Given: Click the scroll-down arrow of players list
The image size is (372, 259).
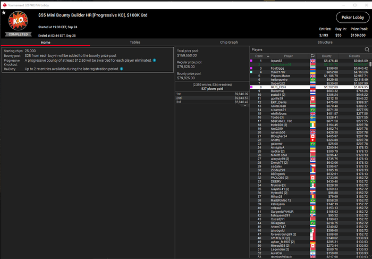Looking at the screenshot, I should [x=370, y=257].
